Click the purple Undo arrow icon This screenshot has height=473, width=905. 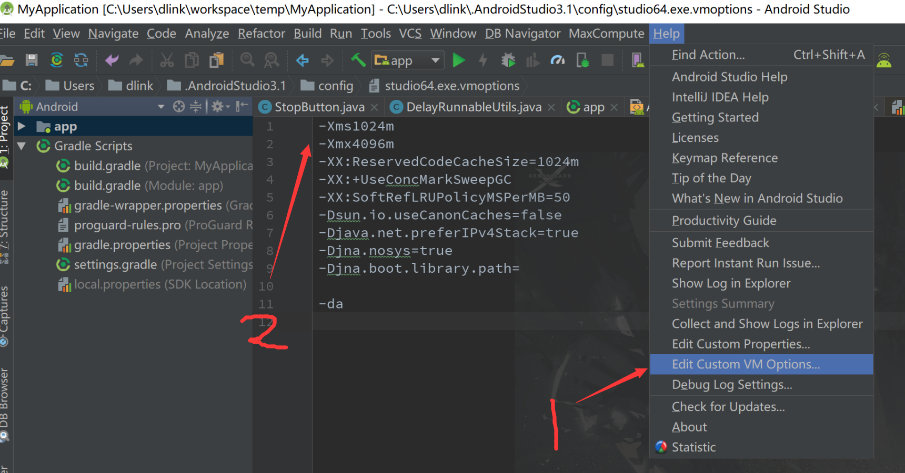tap(112, 60)
